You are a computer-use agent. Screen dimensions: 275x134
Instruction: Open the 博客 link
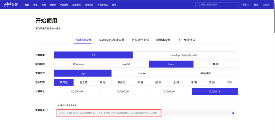(256, 5)
